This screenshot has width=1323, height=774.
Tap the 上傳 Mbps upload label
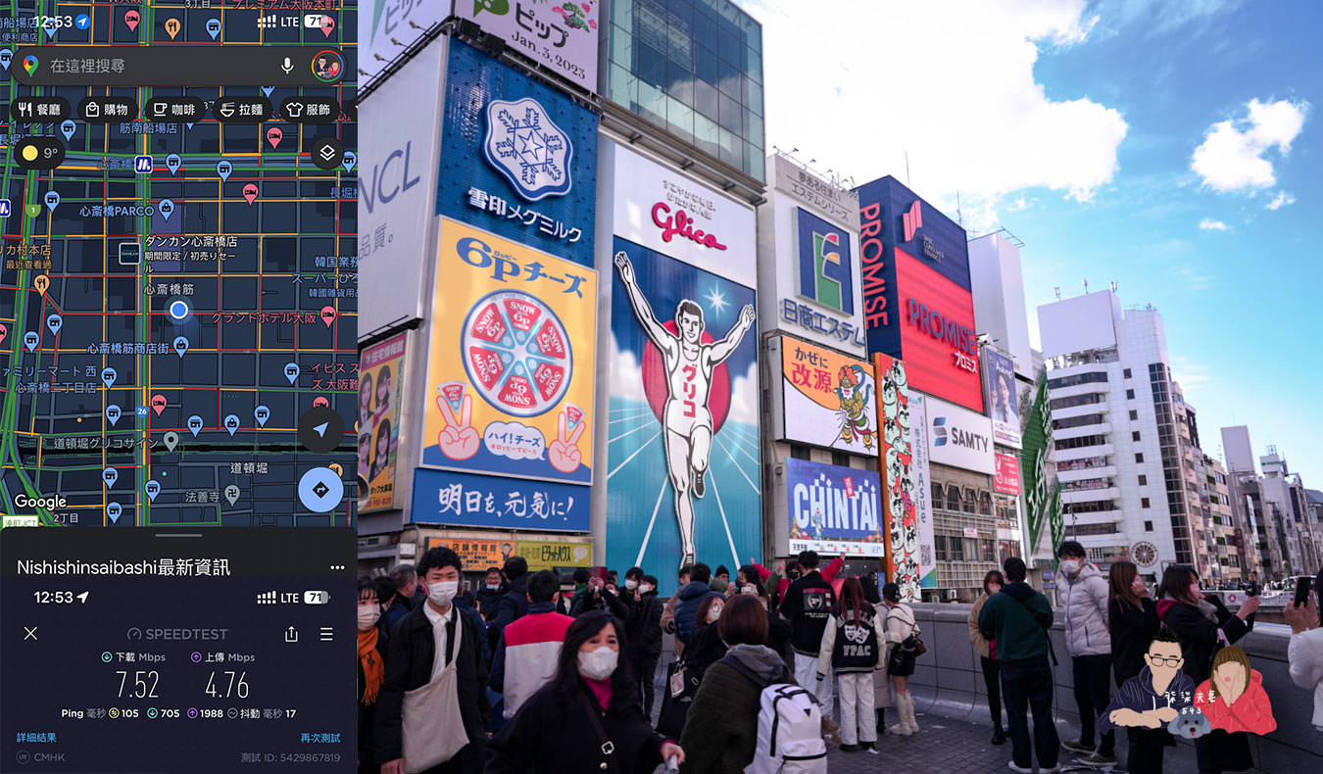coord(222,656)
